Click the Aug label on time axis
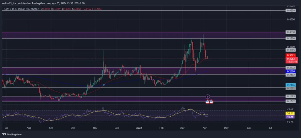The image size is (301, 138). (29, 127)
